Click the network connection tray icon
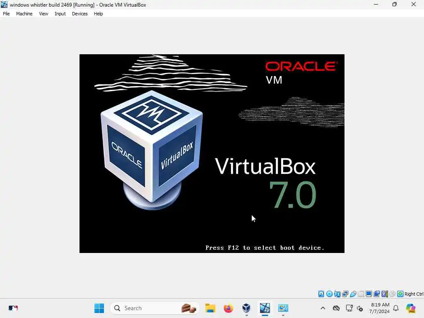Image resolution: width=424 pixels, height=318 pixels. tap(349, 308)
